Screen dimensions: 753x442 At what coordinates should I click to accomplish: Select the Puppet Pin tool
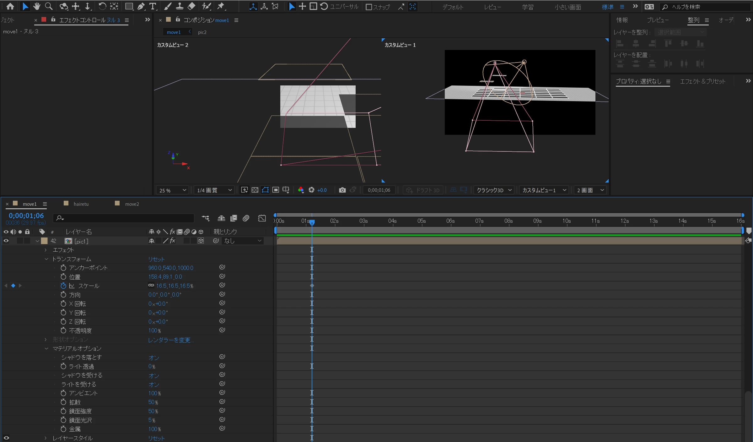(x=221, y=6)
